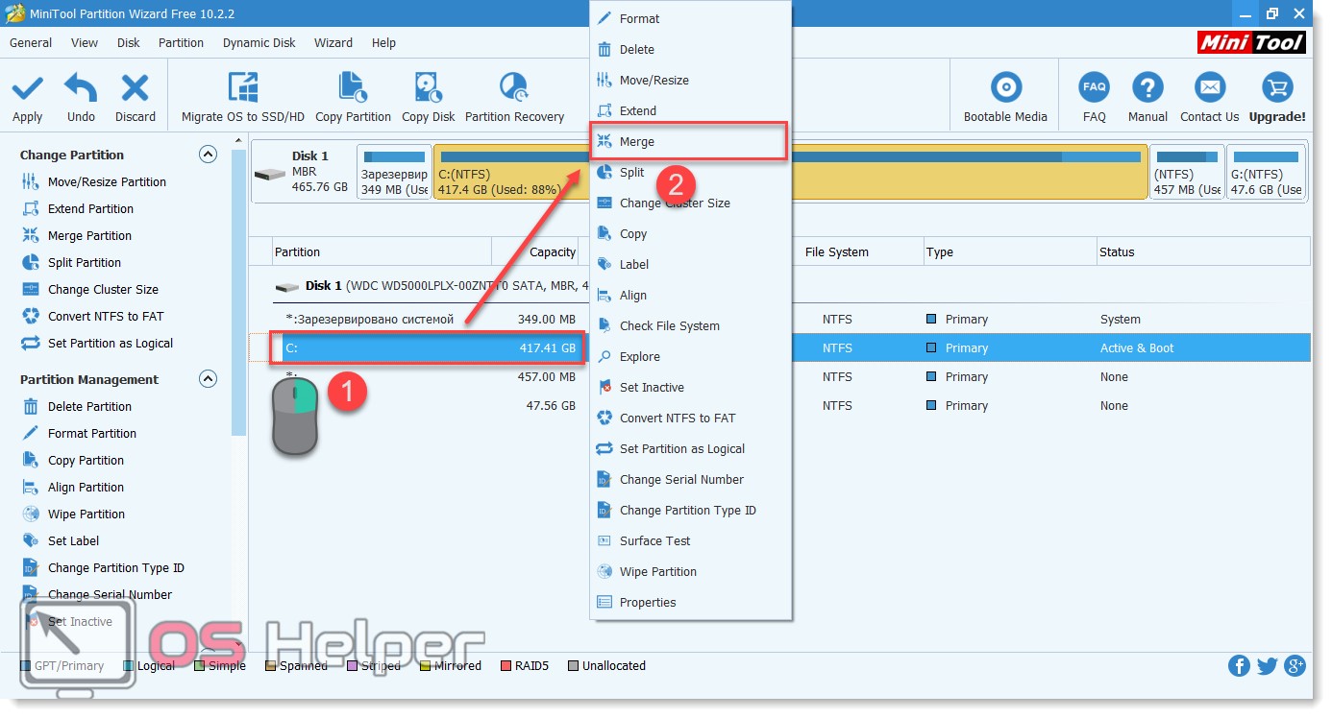This screenshot has width=1332, height=718.
Task: Open the Dynamic Disk menu
Action: [259, 42]
